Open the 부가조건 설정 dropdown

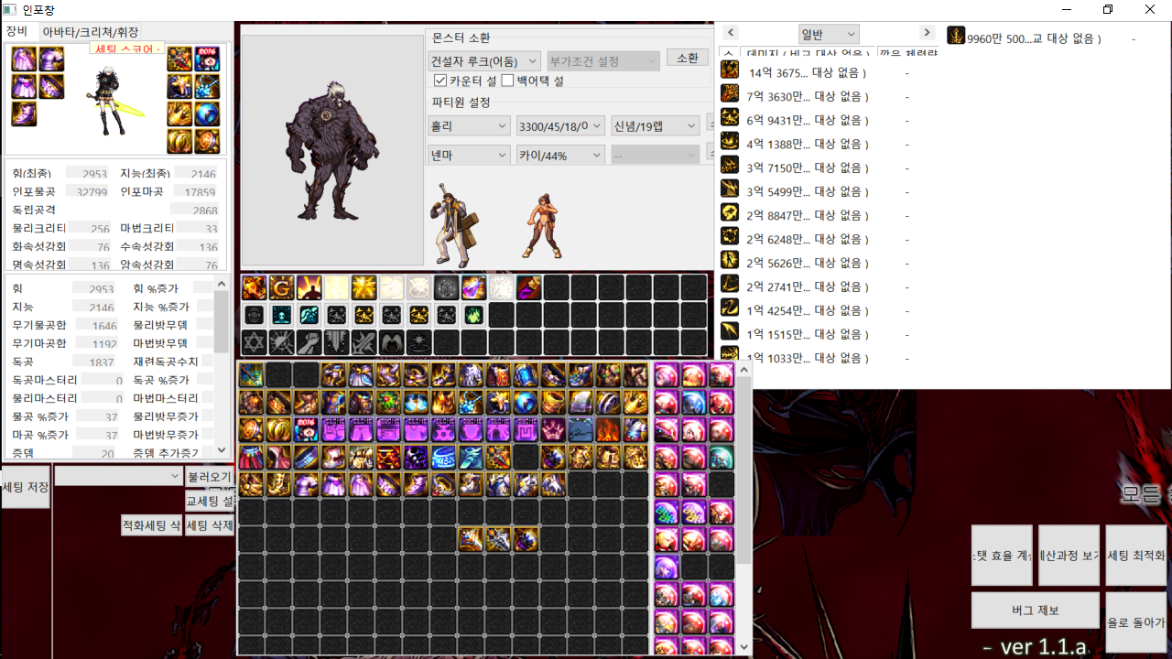click(x=602, y=61)
